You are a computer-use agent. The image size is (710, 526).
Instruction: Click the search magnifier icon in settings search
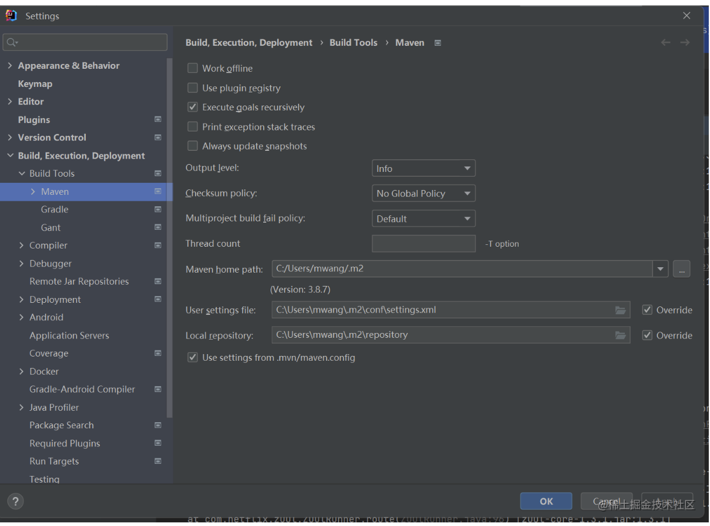pyautogui.click(x=12, y=42)
